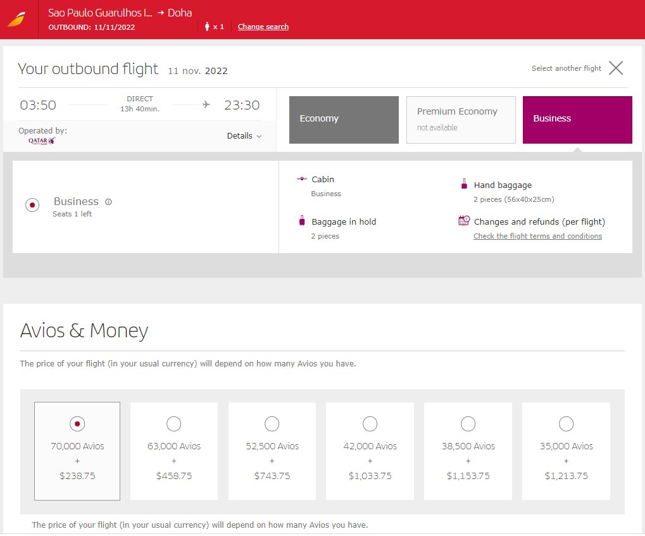Click the Seats 1 left text

72,214
